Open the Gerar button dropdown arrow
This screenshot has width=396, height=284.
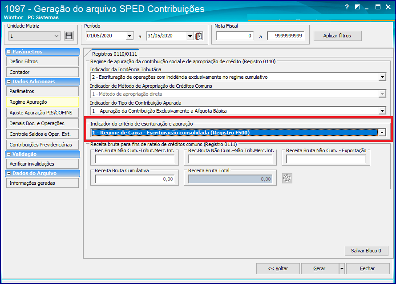coord(342,268)
